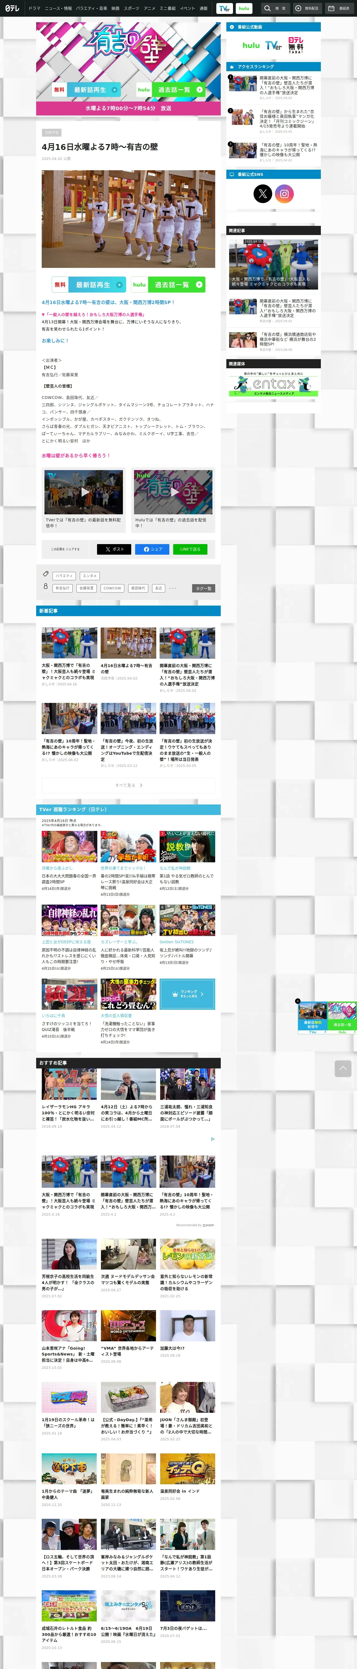Click the person icon beside 有吉弘行 tag
The width and height of the screenshot is (357, 1669).
pos(45,586)
